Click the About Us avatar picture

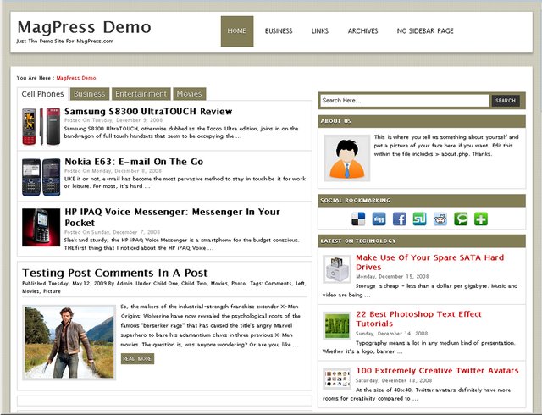(346, 158)
